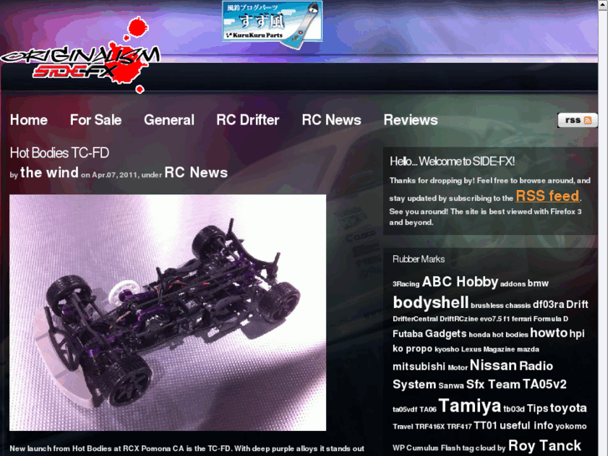
Task: Click the Originalism Side-FX logo
Action: click(80, 56)
